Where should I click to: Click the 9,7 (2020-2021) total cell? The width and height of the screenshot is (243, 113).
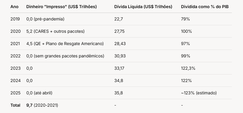tap(42, 105)
